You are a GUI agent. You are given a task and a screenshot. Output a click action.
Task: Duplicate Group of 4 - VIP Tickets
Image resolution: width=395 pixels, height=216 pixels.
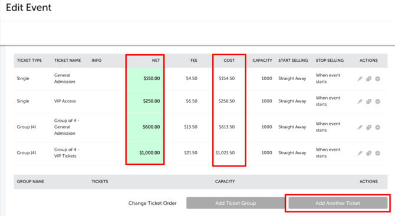pos(368,153)
